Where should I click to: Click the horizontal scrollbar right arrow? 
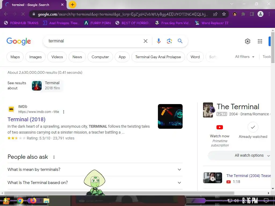click(x=269, y=193)
